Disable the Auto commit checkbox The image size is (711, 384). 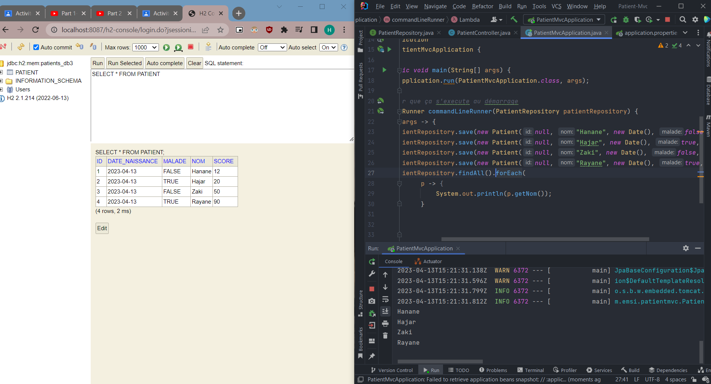36,47
